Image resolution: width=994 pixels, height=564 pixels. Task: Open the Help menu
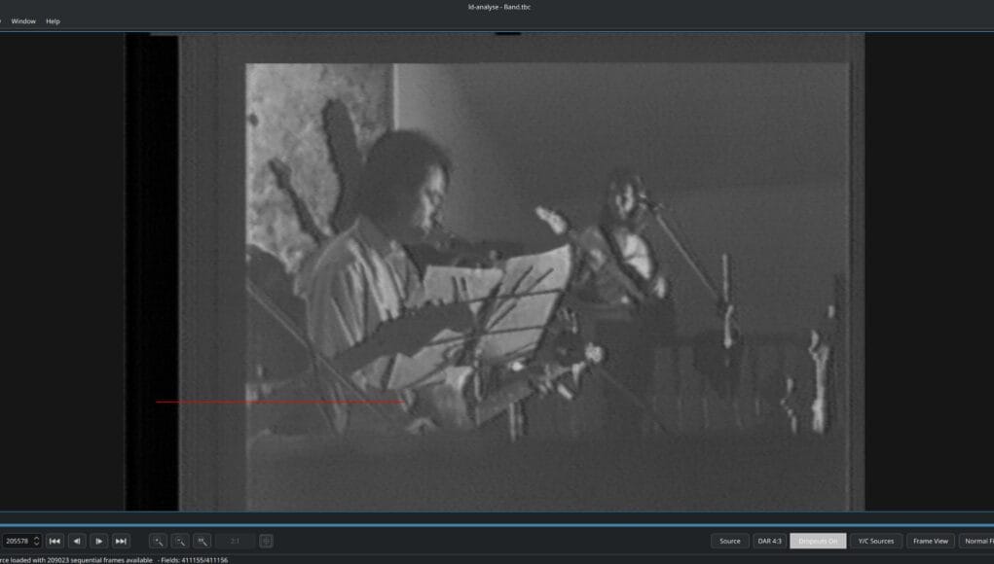pos(53,20)
